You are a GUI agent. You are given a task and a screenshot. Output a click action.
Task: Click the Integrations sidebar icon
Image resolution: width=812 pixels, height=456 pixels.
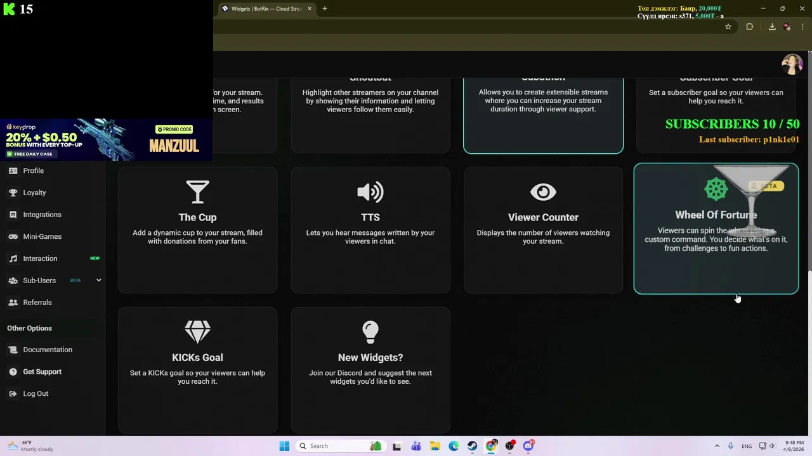[x=13, y=215]
